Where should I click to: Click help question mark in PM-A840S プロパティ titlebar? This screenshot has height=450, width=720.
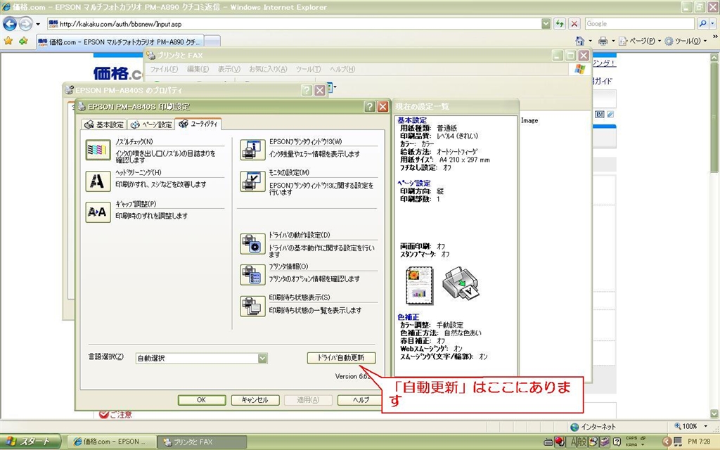click(307, 91)
